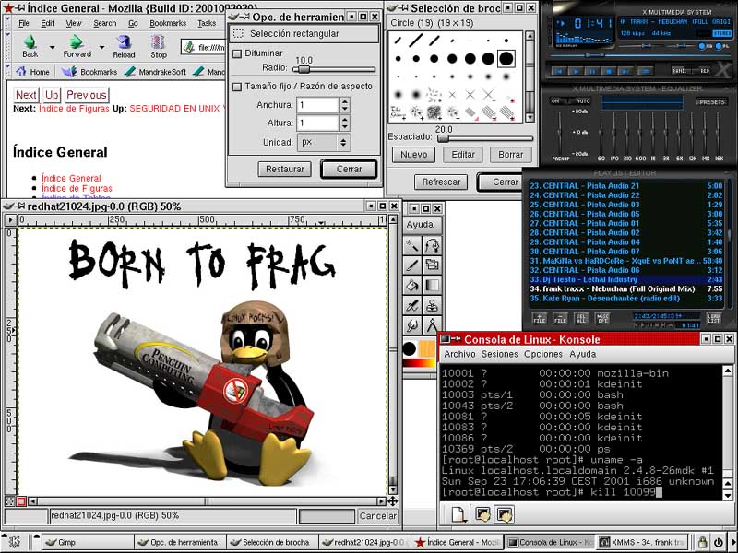Click the Nuevo brush button

[x=413, y=154]
